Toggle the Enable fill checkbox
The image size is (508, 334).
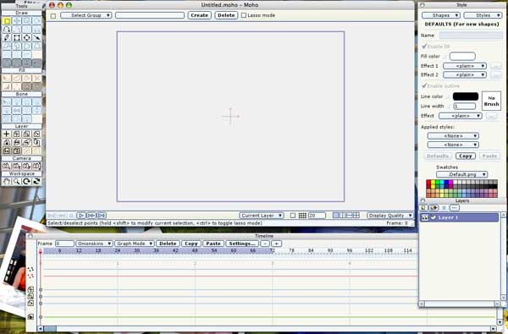pos(424,47)
